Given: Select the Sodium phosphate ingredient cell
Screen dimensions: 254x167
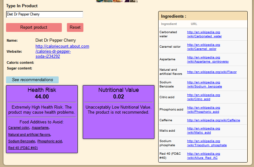Looking at the screenshot, I should pyautogui.click(x=167, y=143).
